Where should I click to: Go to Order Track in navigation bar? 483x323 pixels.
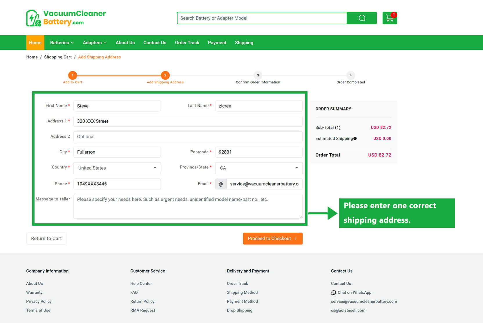tap(187, 43)
